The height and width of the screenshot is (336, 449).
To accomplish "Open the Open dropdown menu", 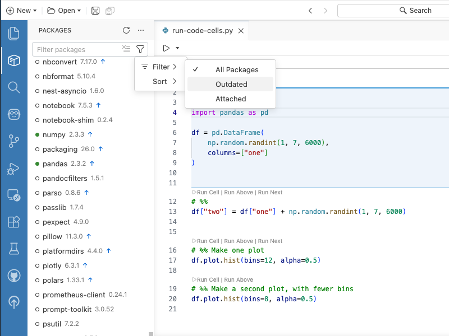I will (x=64, y=11).
